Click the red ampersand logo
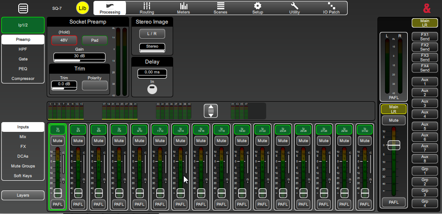The height and width of the screenshot is (214, 442). point(427,8)
